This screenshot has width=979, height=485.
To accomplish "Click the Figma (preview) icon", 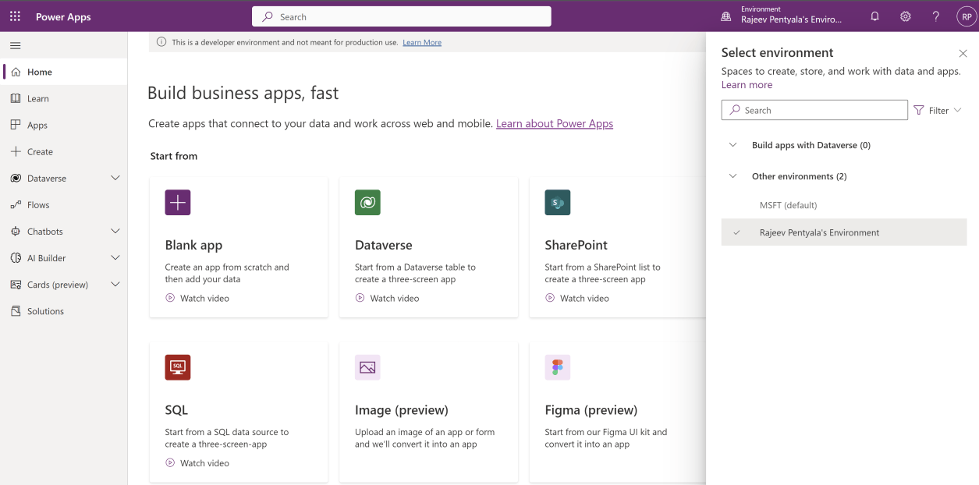I will (x=556, y=367).
